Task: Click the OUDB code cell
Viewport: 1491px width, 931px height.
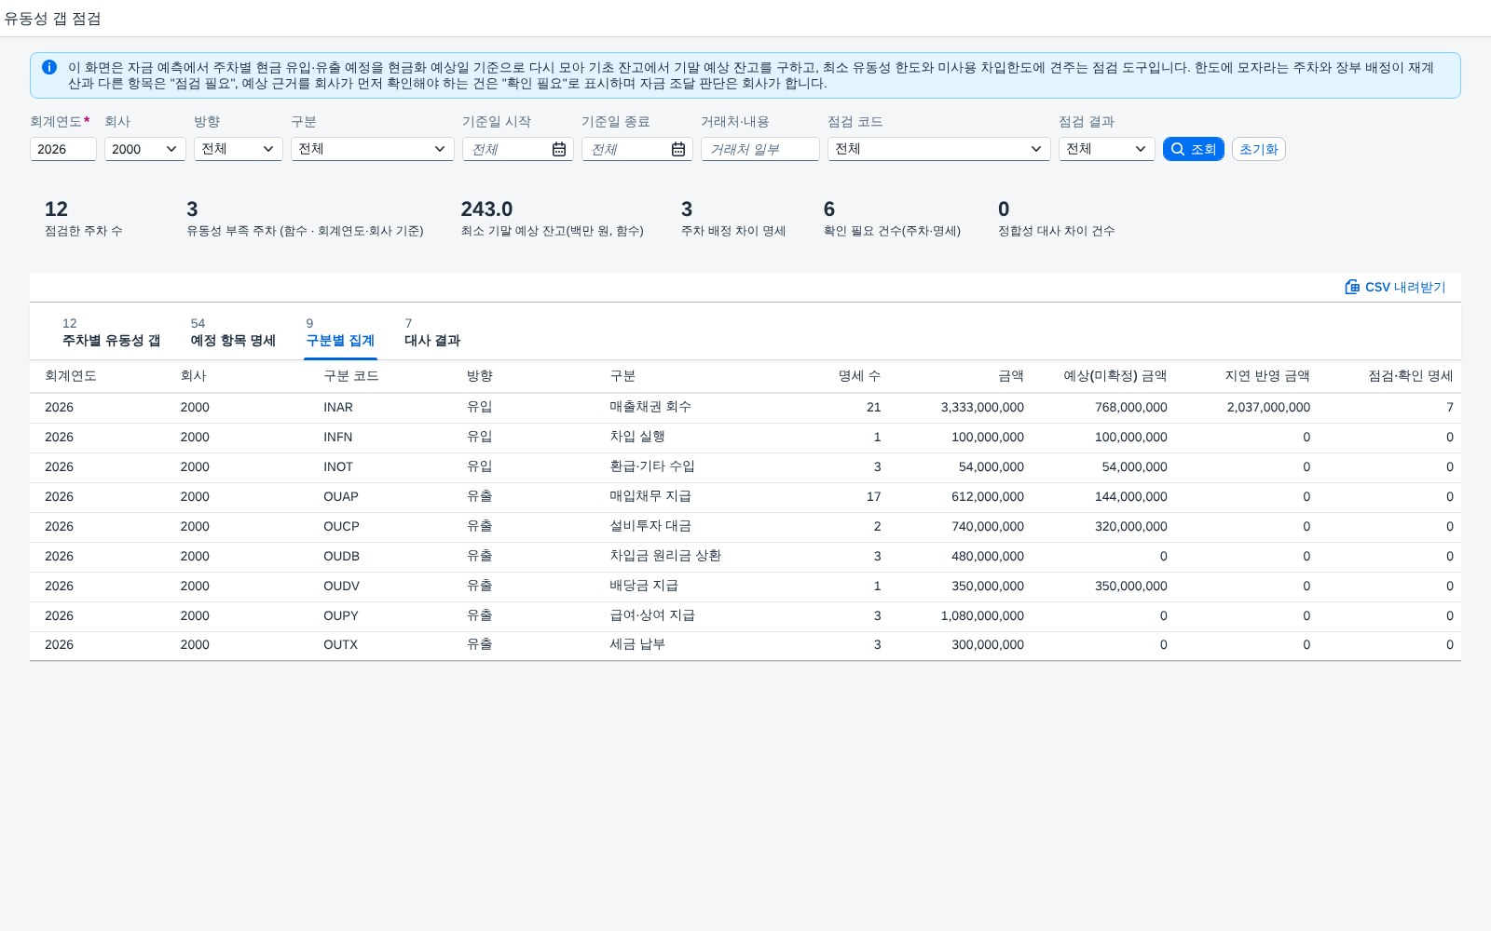Action: 342,557
